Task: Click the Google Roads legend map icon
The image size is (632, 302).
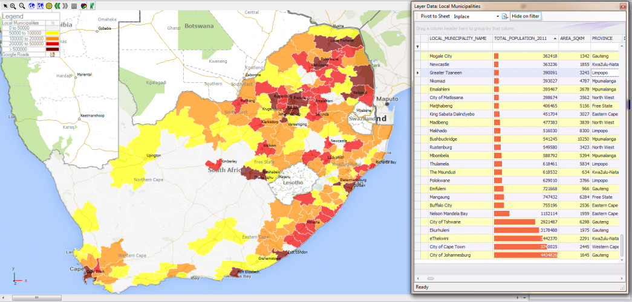Action: point(53,54)
